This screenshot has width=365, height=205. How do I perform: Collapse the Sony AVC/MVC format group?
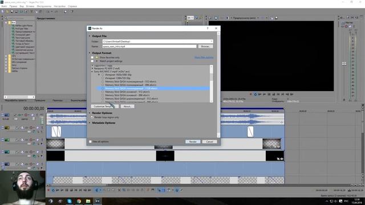pos(92,72)
